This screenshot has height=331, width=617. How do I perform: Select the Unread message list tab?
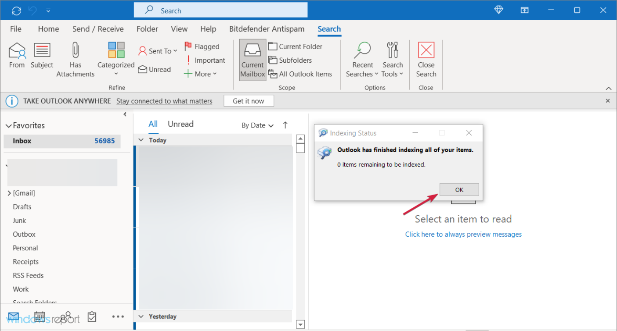(180, 124)
